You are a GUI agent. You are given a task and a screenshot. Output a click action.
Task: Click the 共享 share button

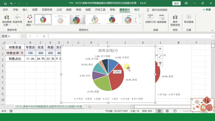click(x=207, y=10)
